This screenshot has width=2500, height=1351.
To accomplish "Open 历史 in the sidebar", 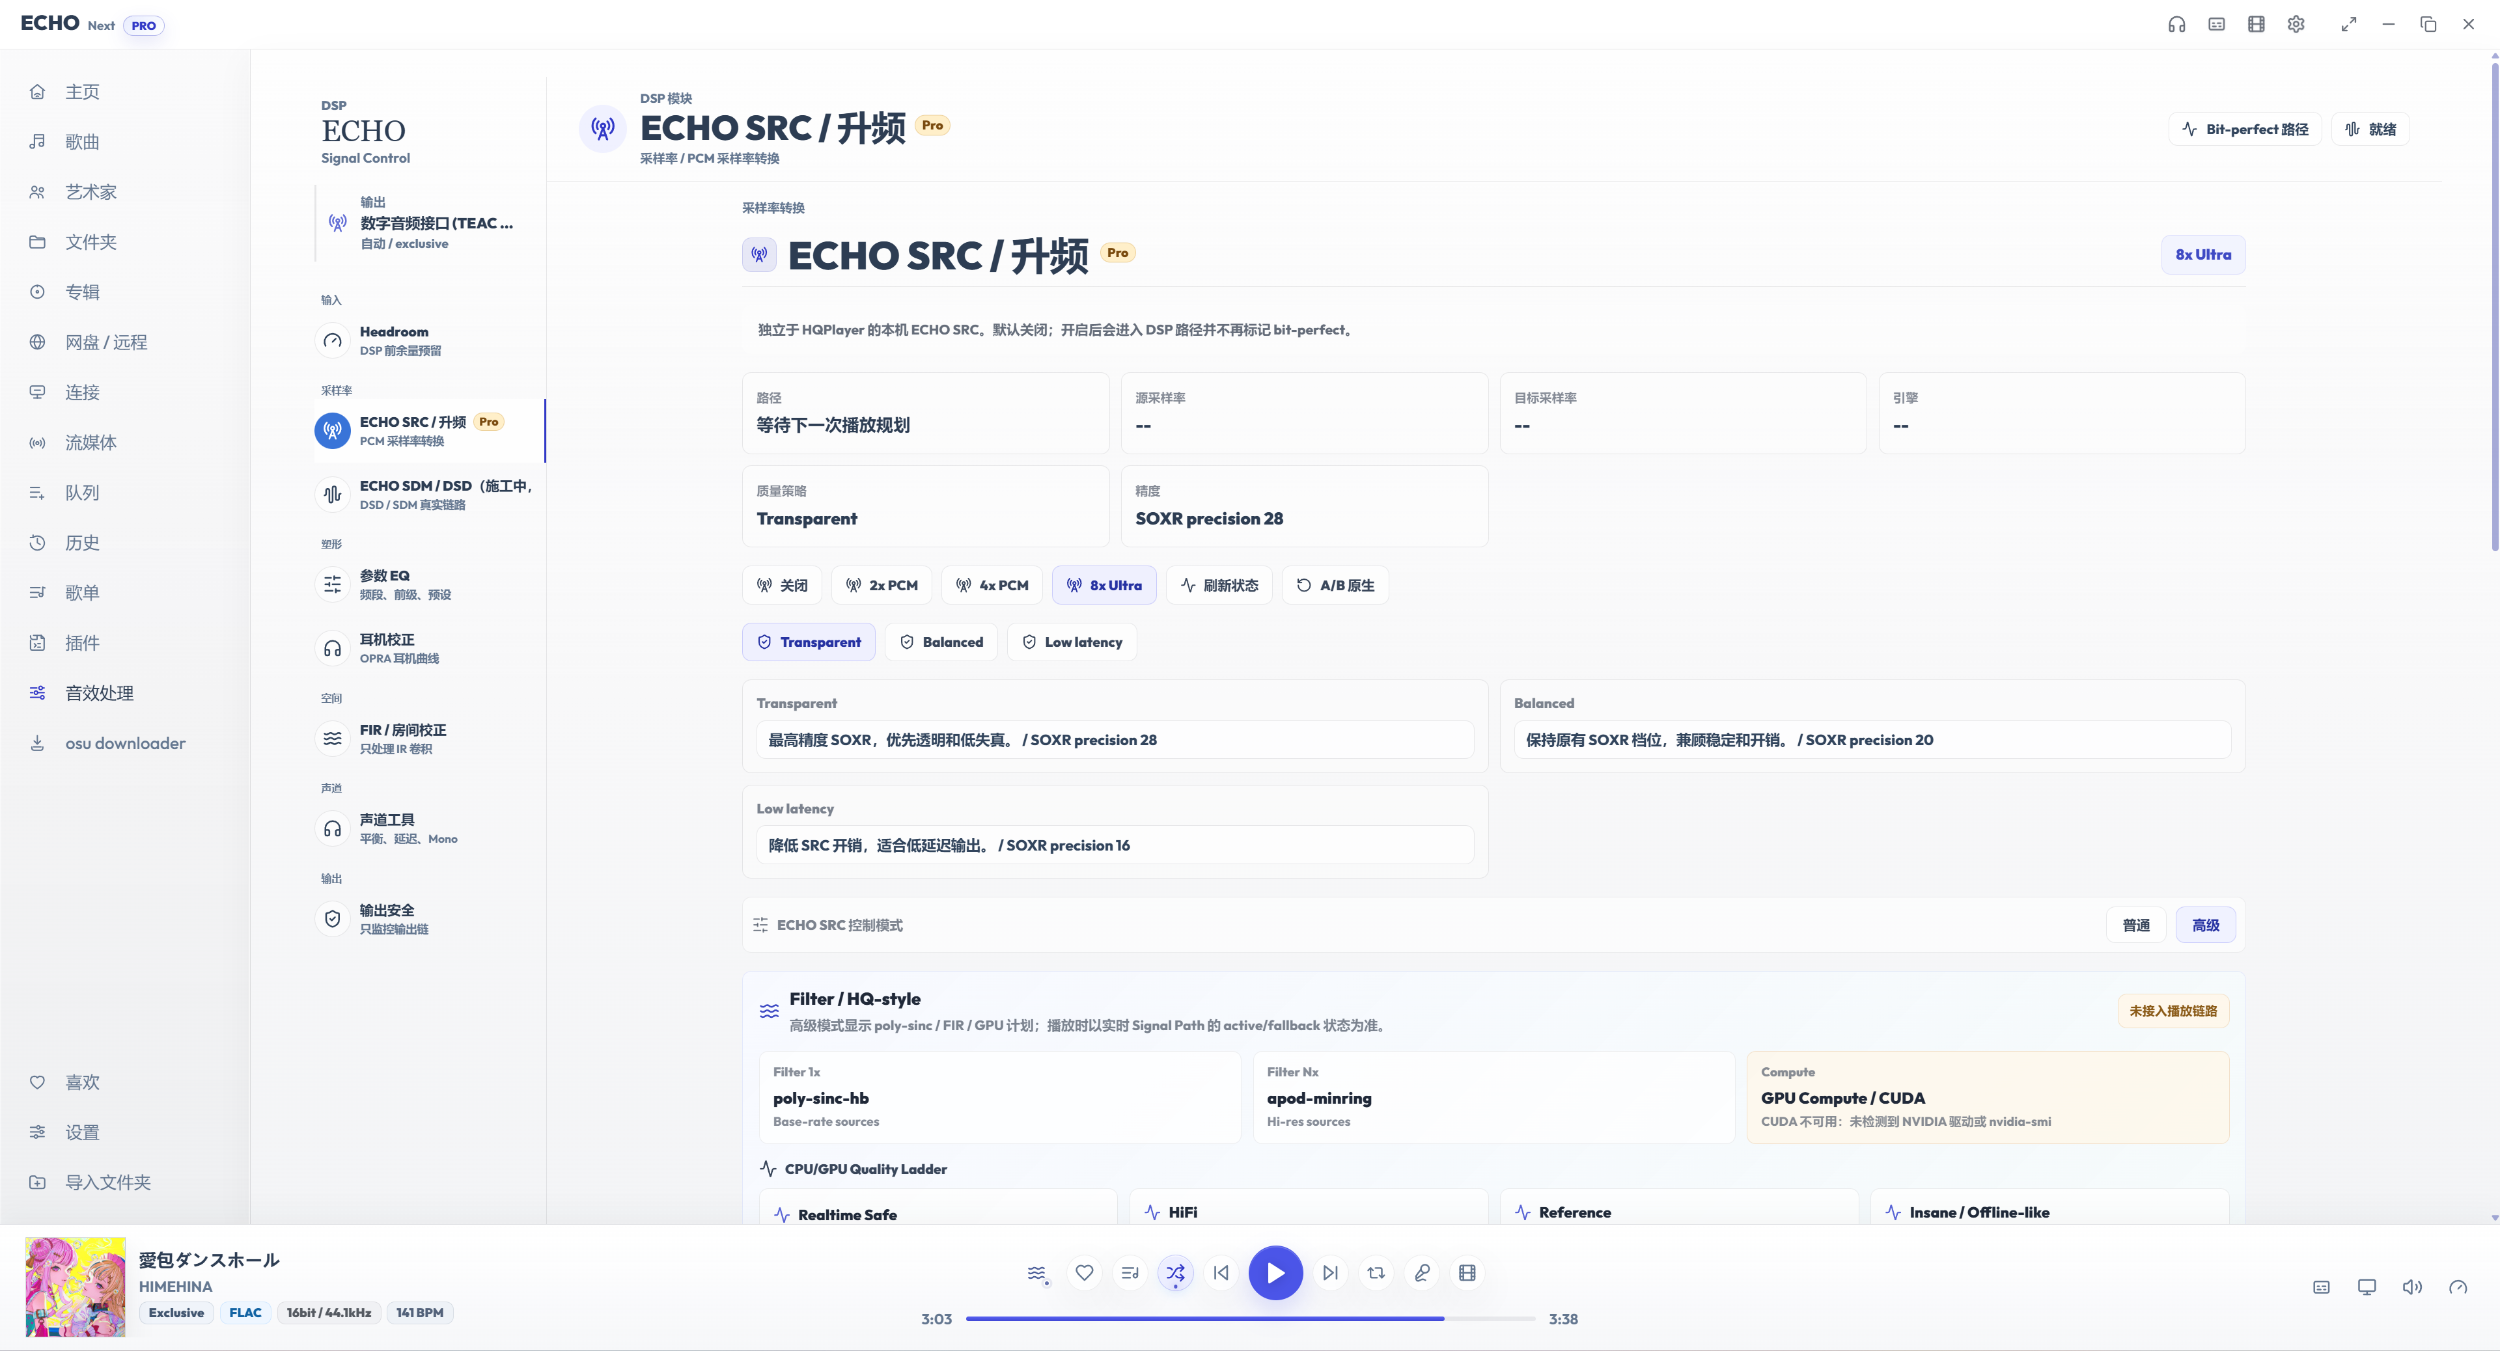I will [125, 543].
